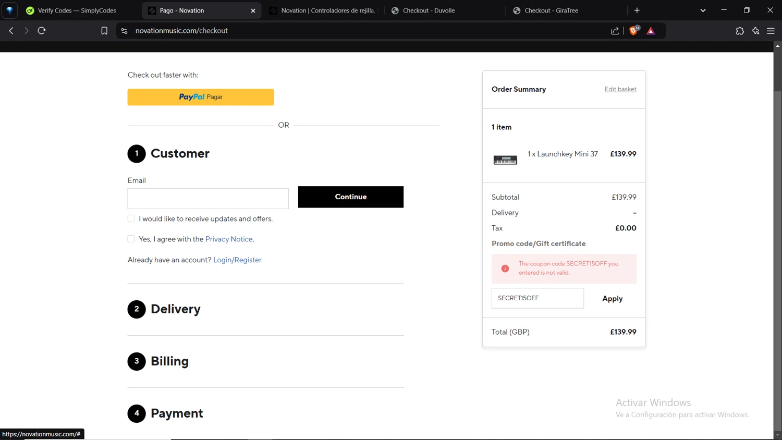Click the Launchkey Mini 37 product thumbnail
The image size is (782, 440).
(x=505, y=160)
